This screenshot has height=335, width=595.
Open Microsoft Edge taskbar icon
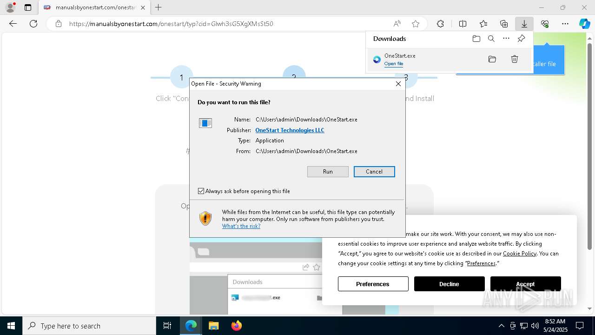(191, 326)
